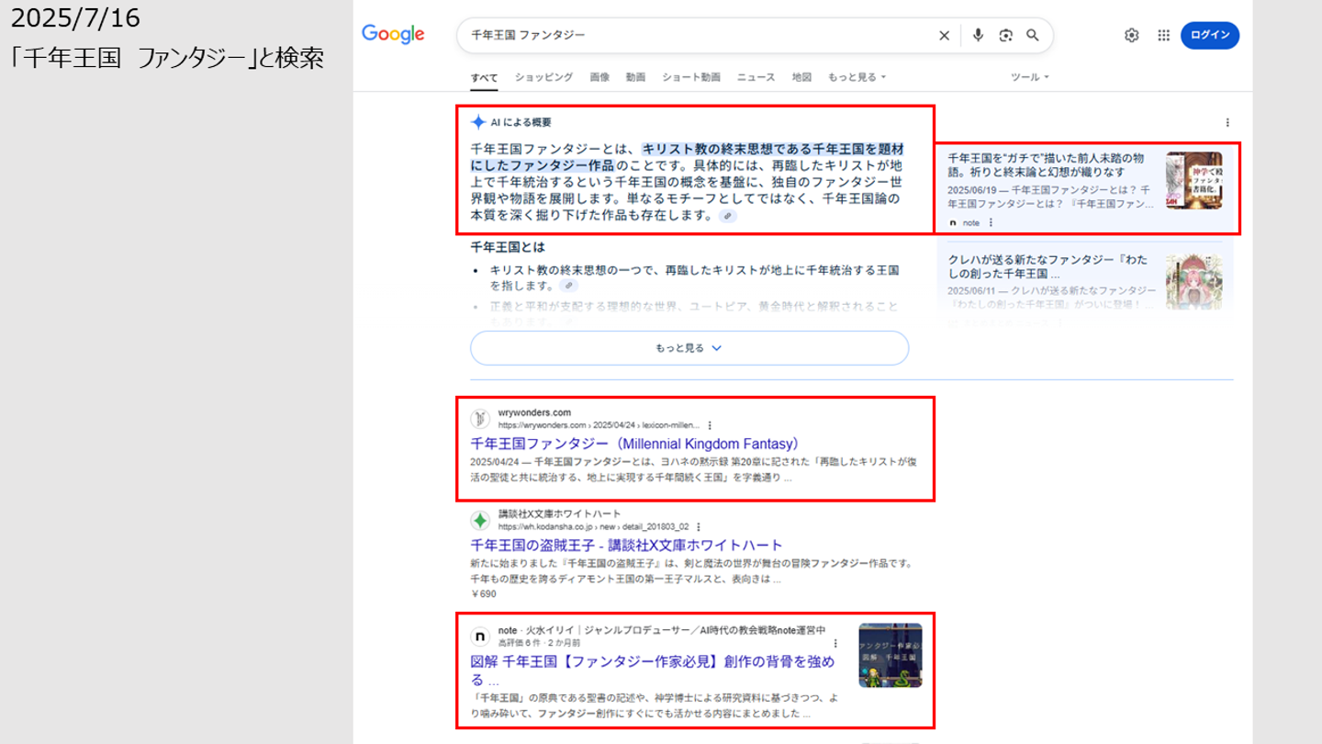Click the source link chip after the AI summary paragraph
1322x744 pixels.
coord(727,216)
